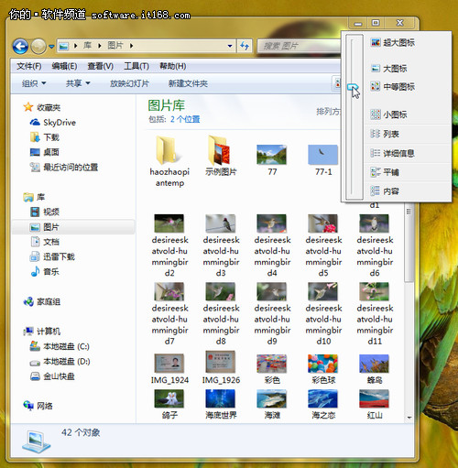
Task: Click 库 in the address breadcrumb
Action: [x=88, y=46]
